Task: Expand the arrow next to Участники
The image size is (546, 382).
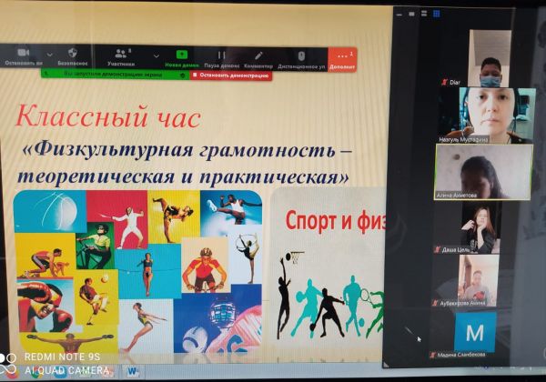Action: [x=156, y=55]
